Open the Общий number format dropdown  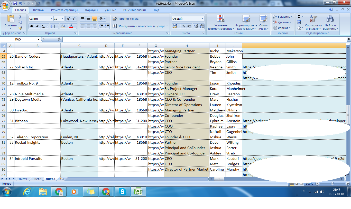point(202,19)
